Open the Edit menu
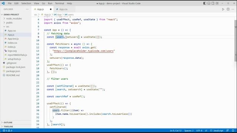The height and width of the screenshot is (133, 237). [x=16, y=3]
